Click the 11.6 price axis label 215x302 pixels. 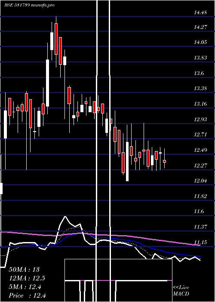(199, 211)
